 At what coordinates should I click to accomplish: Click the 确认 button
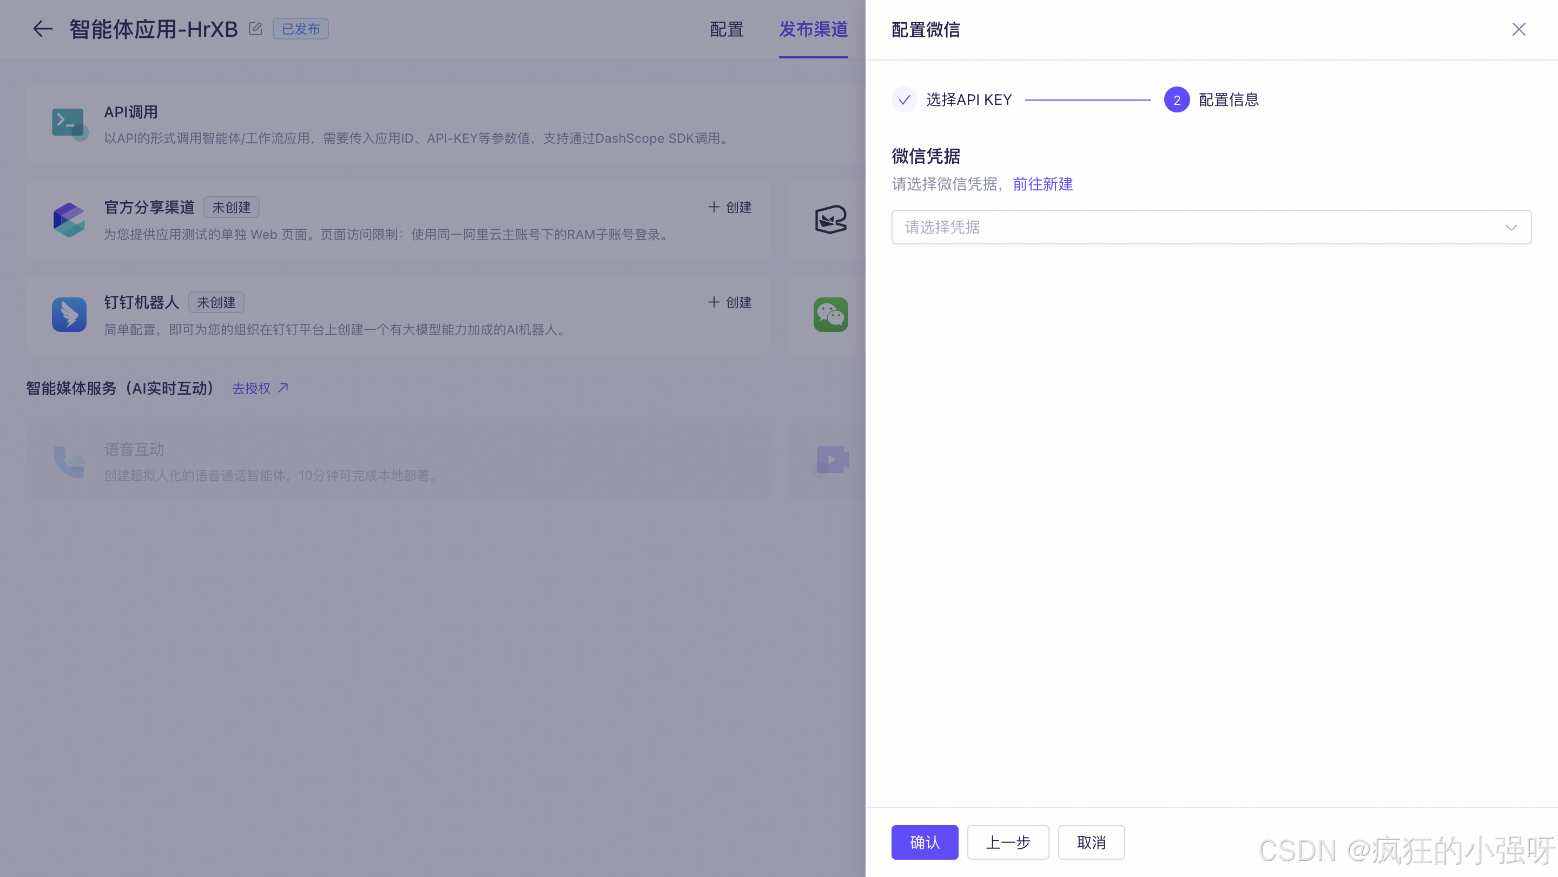click(924, 842)
